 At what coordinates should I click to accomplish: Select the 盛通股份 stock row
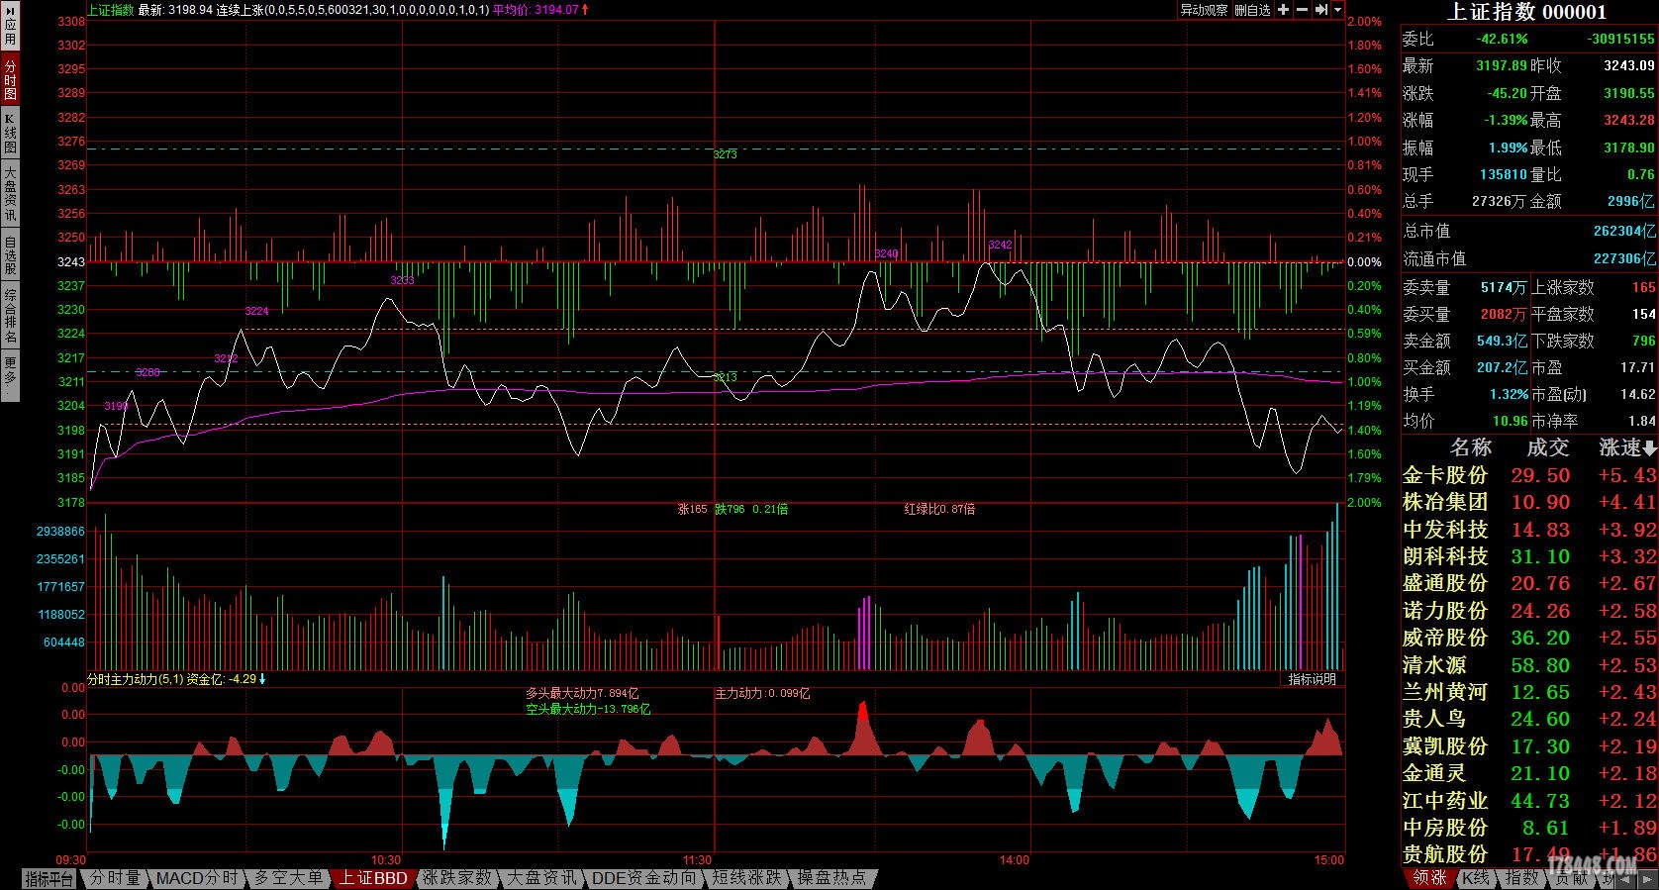(1529, 583)
